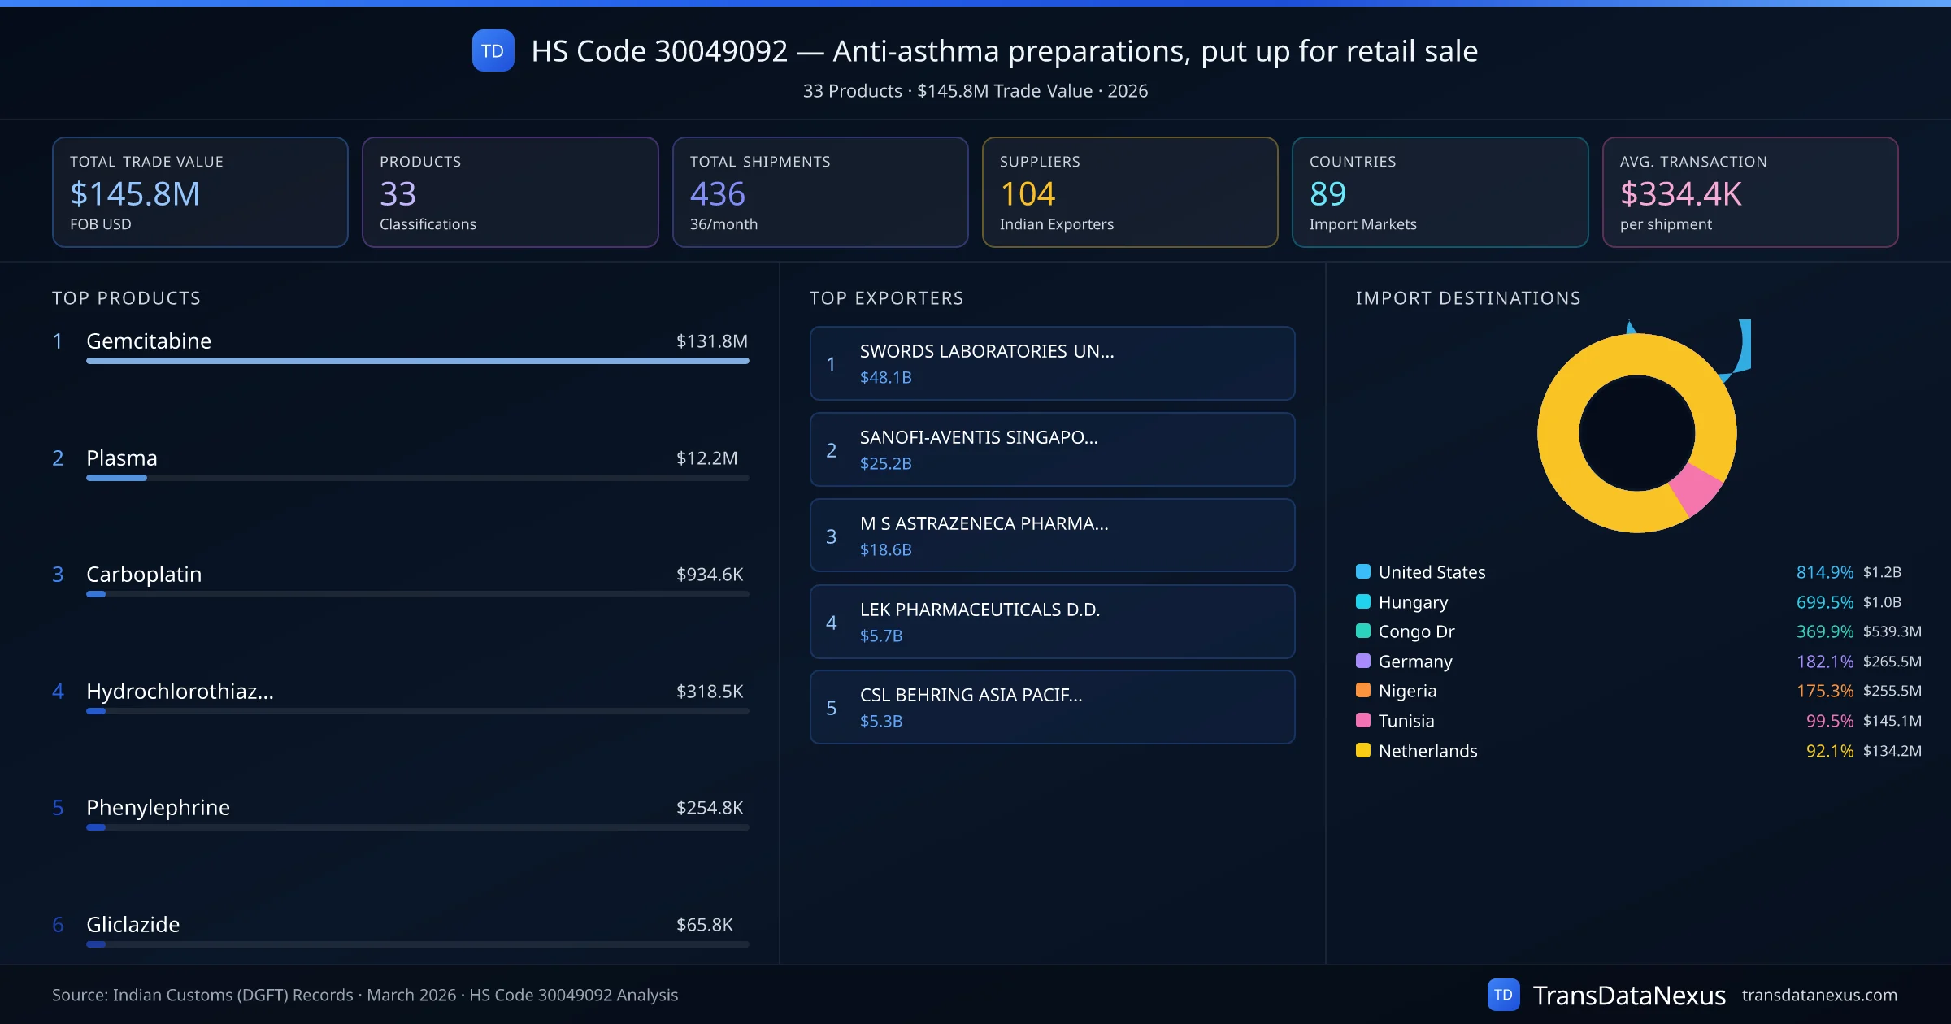Viewport: 1951px width, 1024px height.
Task: Open the LEK Pharmaceuticals D.D. card
Action: click(1052, 622)
